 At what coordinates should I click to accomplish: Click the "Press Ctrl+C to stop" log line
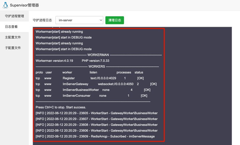coord(61,107)
